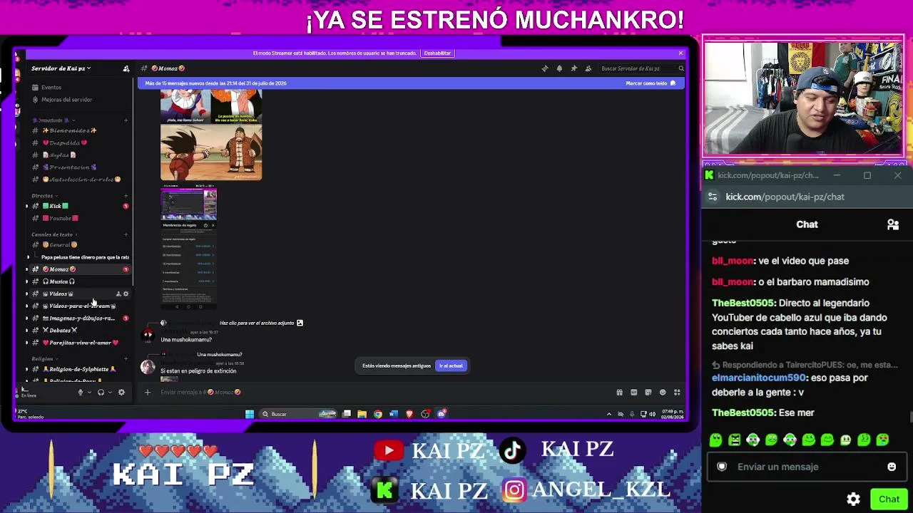Open the gift icon in message bar

(619, 392)
